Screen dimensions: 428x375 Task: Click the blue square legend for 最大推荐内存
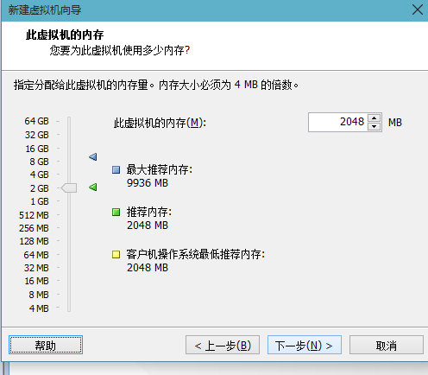116,169
